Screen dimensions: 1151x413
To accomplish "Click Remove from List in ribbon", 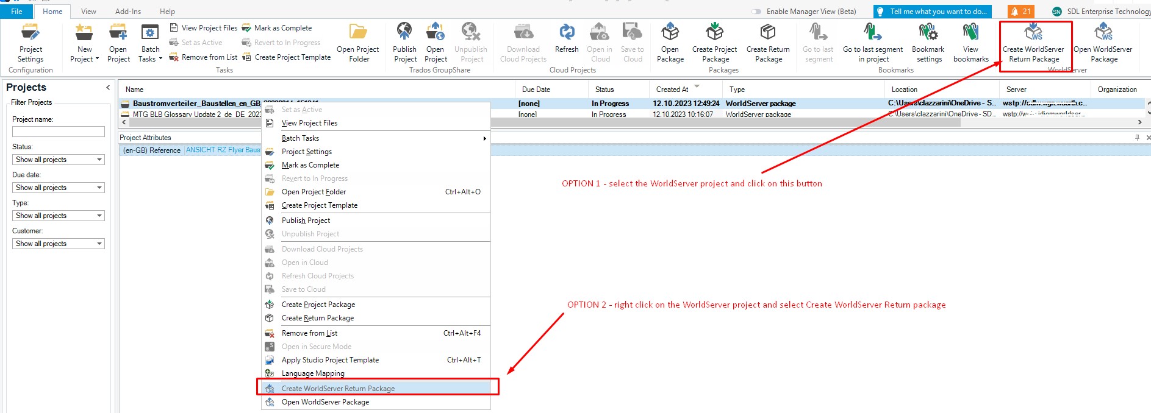I will click(203, 57).
